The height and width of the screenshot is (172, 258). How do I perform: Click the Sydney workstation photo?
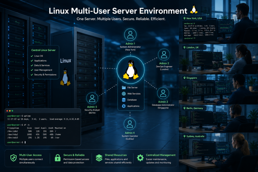[x=218, y=152]
